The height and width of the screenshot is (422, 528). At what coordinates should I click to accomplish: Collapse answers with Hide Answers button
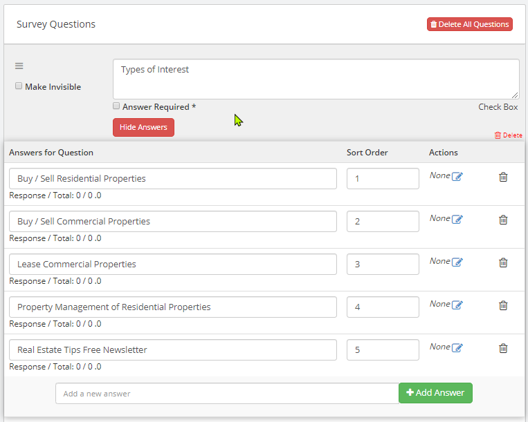pyautogui.click(x=143, y=127)
